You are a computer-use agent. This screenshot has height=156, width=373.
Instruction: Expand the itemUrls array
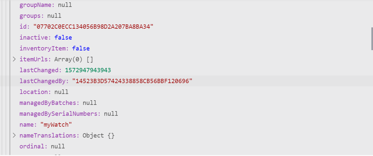pyautogui.click(x=14, y=59)
